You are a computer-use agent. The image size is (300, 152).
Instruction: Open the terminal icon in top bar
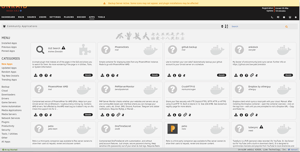[x=272, y=17]
